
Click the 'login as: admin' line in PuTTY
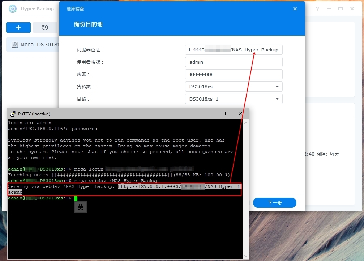coord(30,123)
